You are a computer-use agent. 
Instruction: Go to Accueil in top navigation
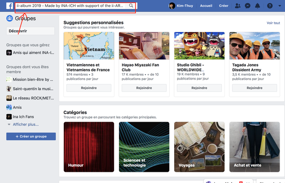[206, 6]
